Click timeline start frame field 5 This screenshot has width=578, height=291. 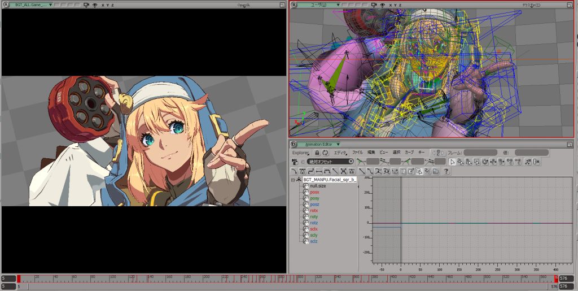point(8,279)
